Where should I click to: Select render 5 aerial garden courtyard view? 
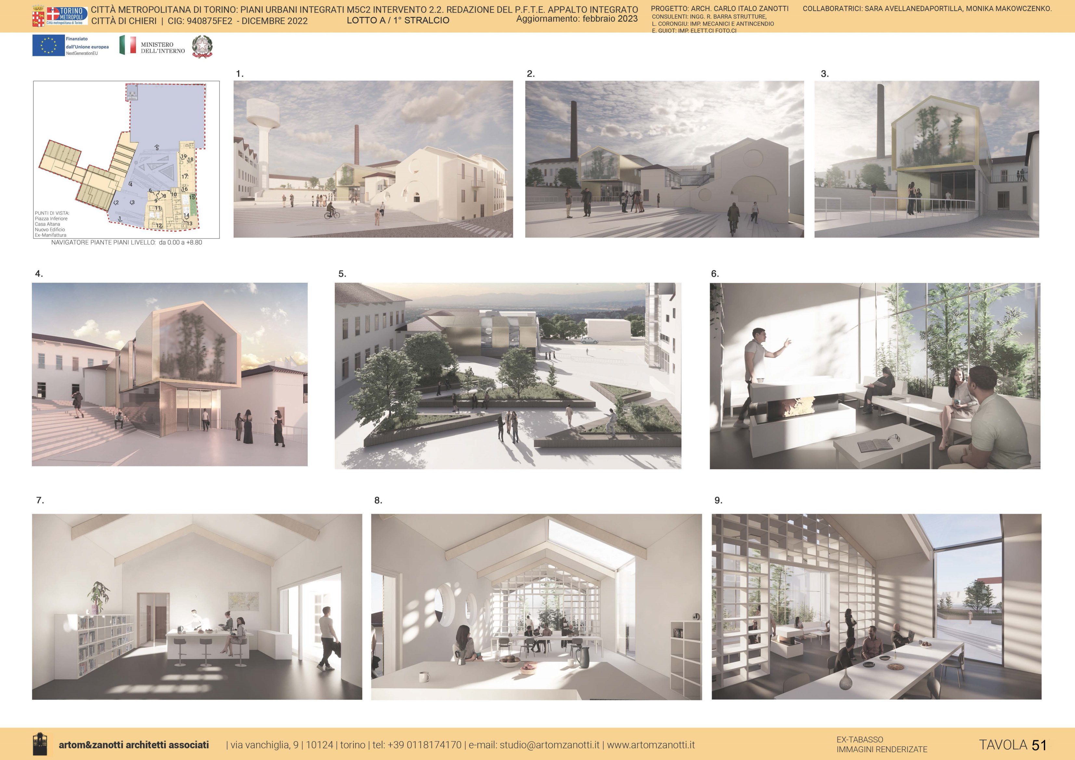[508, 376]
